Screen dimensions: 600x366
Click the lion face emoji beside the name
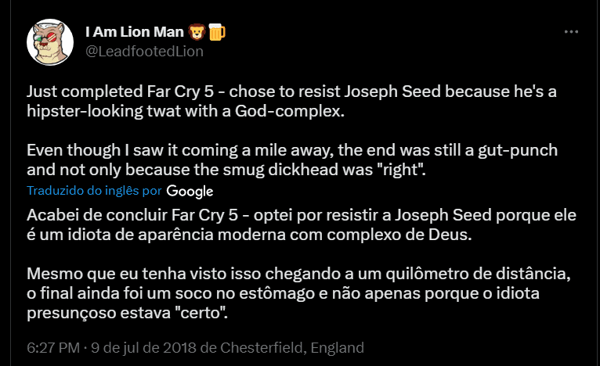(197, 32)
